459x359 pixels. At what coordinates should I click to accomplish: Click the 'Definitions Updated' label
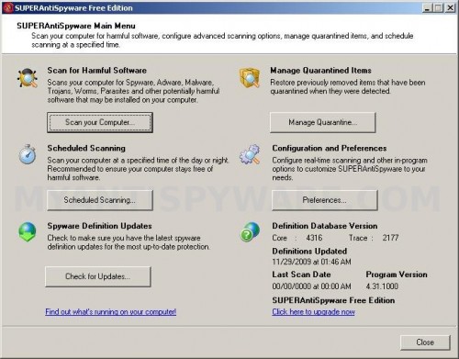pyautogui.click(x=309, y=252)
